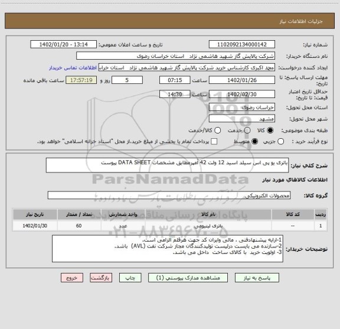Select the متوسط purchase type radio

[x=255, y=142]
